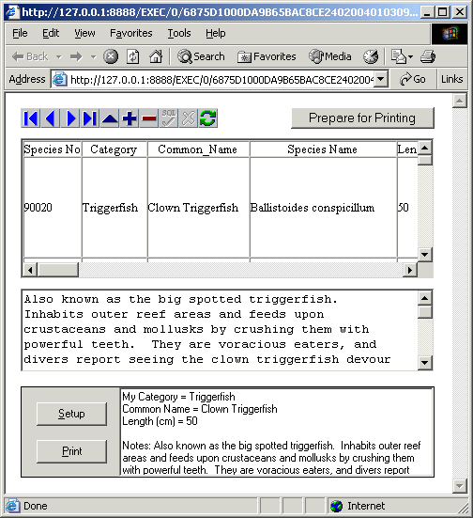Click the Windows logo throbber icon
The width and height of the screenshot is (473, 518).
(x=450, y=33)
